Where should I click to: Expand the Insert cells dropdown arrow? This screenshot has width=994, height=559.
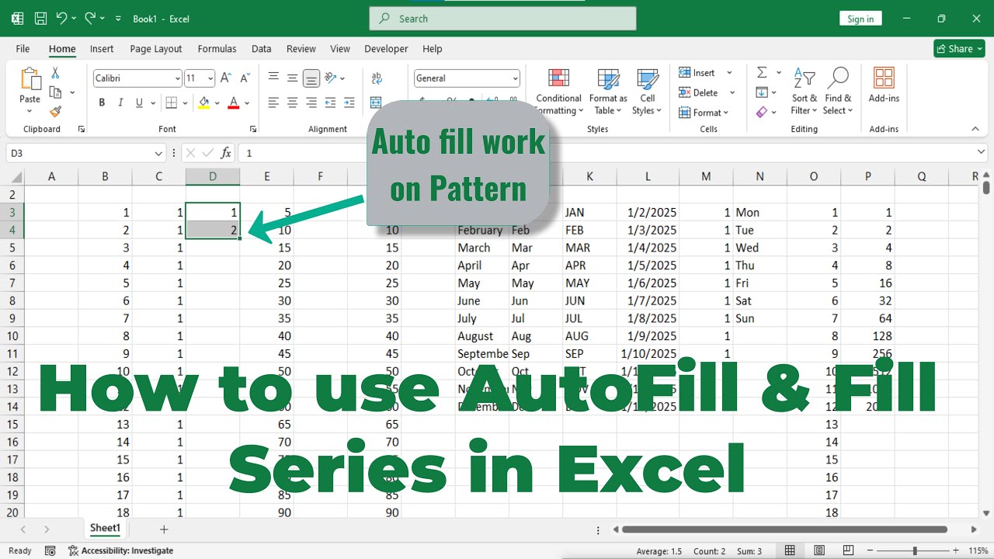[729, 73]
